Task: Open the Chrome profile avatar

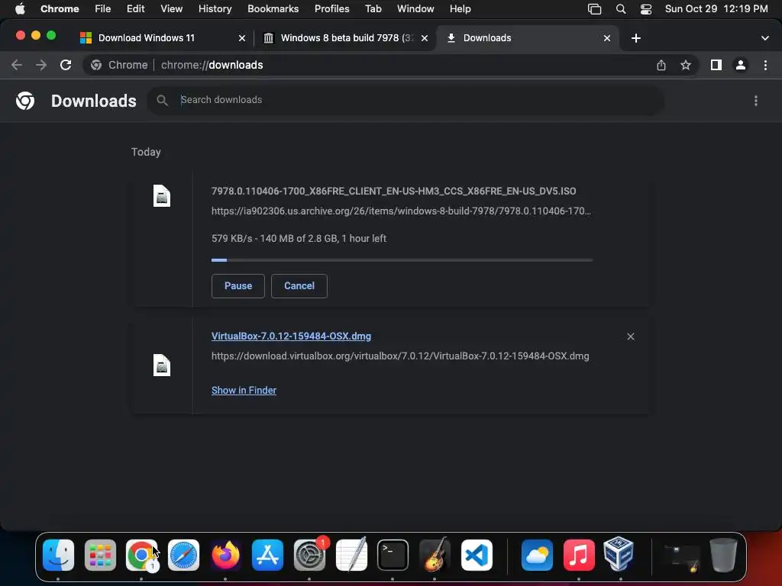Action: (741, 65)
